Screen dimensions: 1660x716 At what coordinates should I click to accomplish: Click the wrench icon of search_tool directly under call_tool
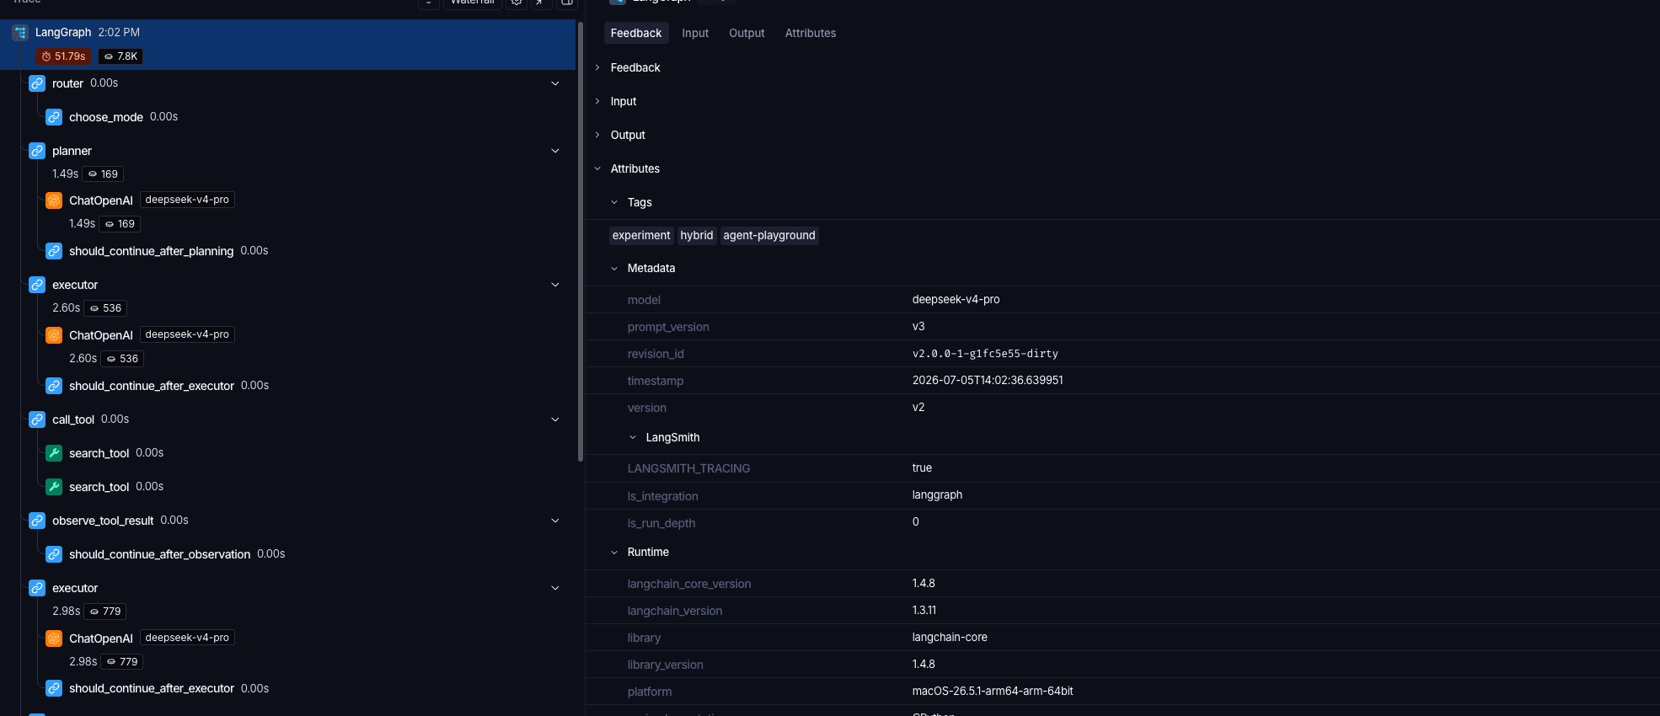[x=54, y=453]
